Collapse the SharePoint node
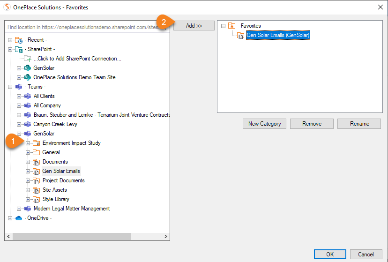Viewport: 388px width, 262px height. coord(10,50)
